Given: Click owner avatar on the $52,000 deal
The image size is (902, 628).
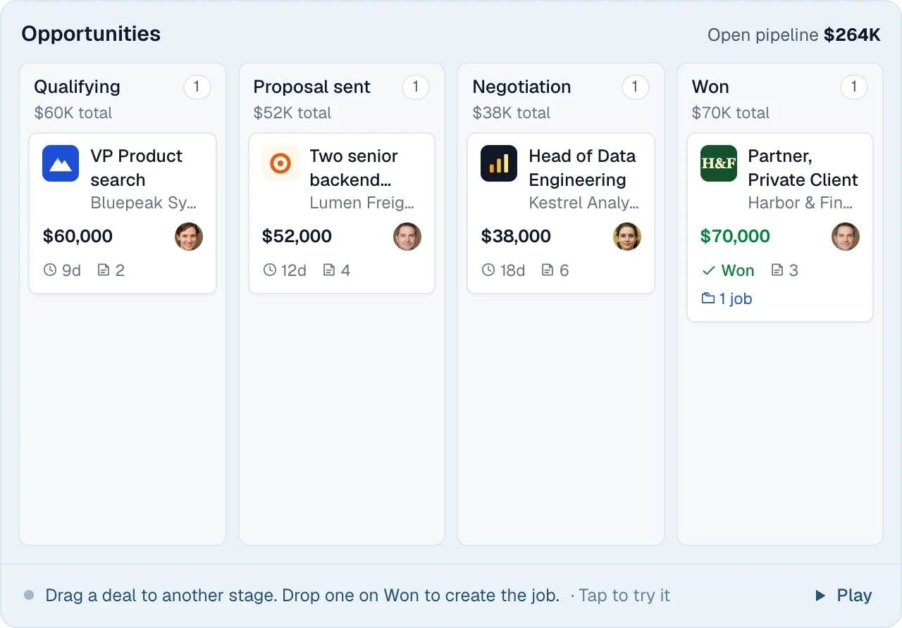Looking at the screenshot, I should (407, 237).
